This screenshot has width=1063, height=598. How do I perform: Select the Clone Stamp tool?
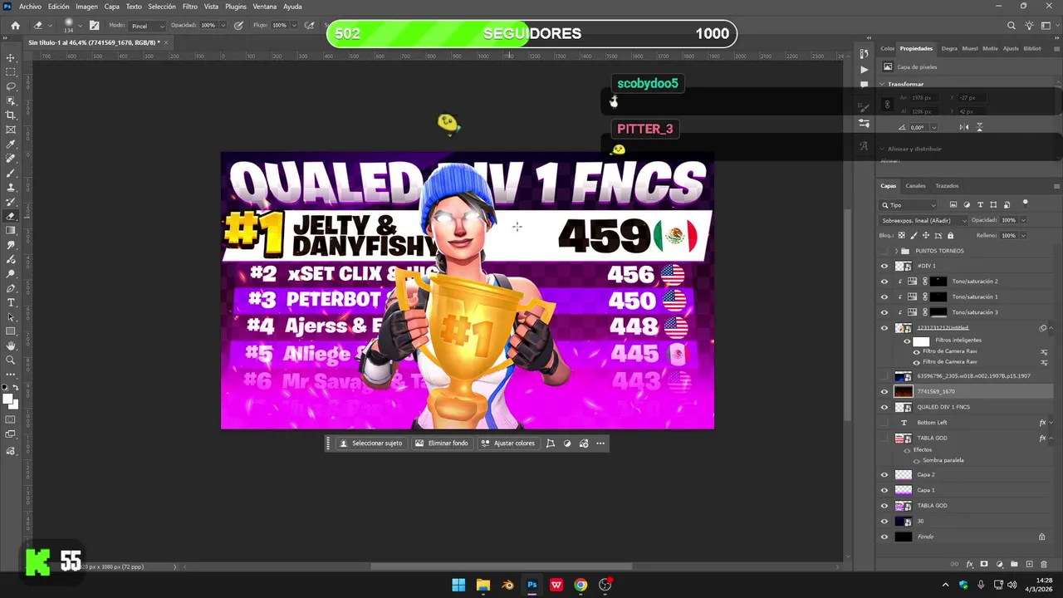11,187
